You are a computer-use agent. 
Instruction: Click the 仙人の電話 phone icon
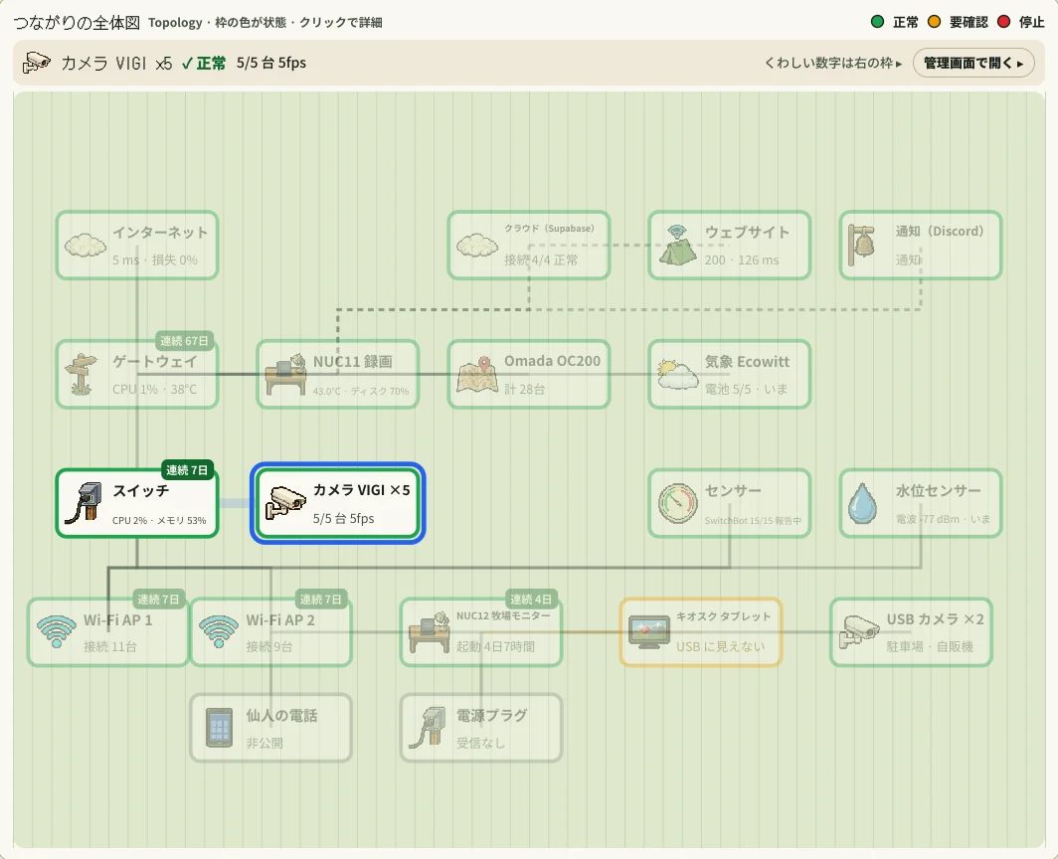[x=219, y=728]
